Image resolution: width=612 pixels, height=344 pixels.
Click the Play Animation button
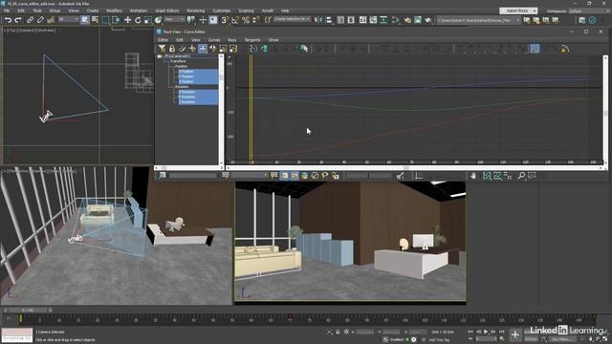pos(486,332)
